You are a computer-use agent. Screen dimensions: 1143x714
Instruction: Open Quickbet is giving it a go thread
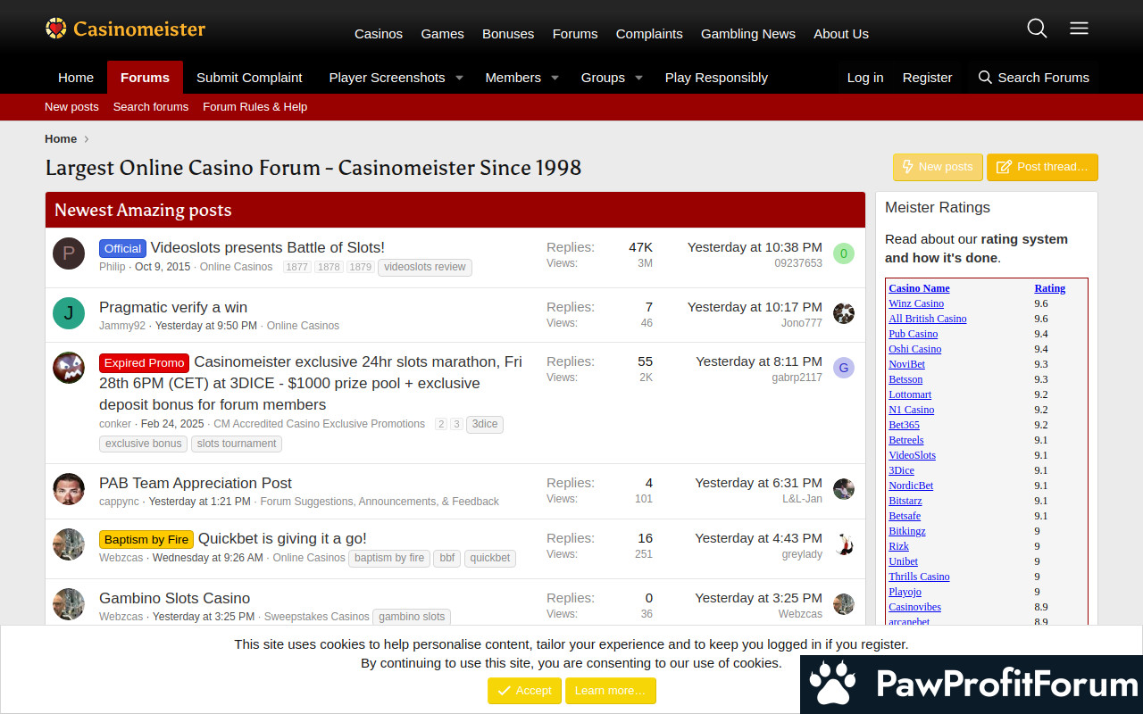282,539
